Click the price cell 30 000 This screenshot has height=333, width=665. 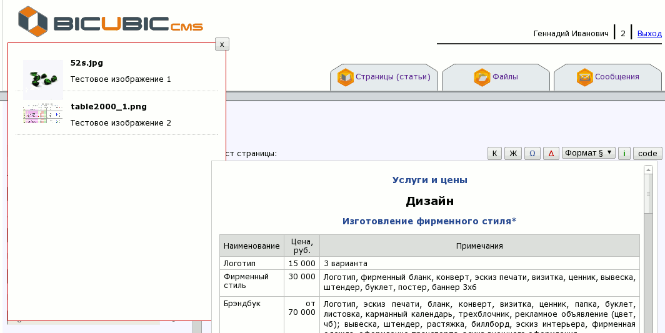[x=302, y=283]
